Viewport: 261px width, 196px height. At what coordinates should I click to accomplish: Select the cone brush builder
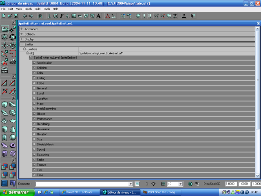pos(13,129)
